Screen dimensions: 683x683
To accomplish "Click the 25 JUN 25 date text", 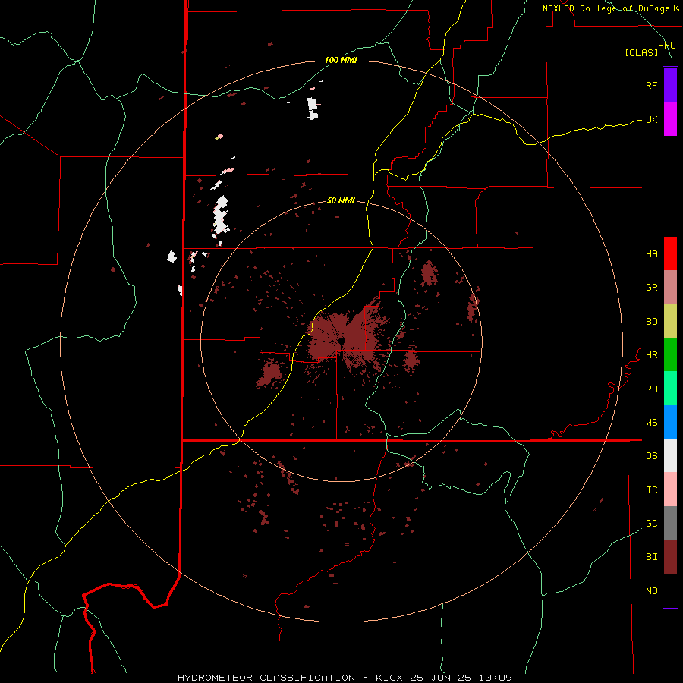I will 444,678.
